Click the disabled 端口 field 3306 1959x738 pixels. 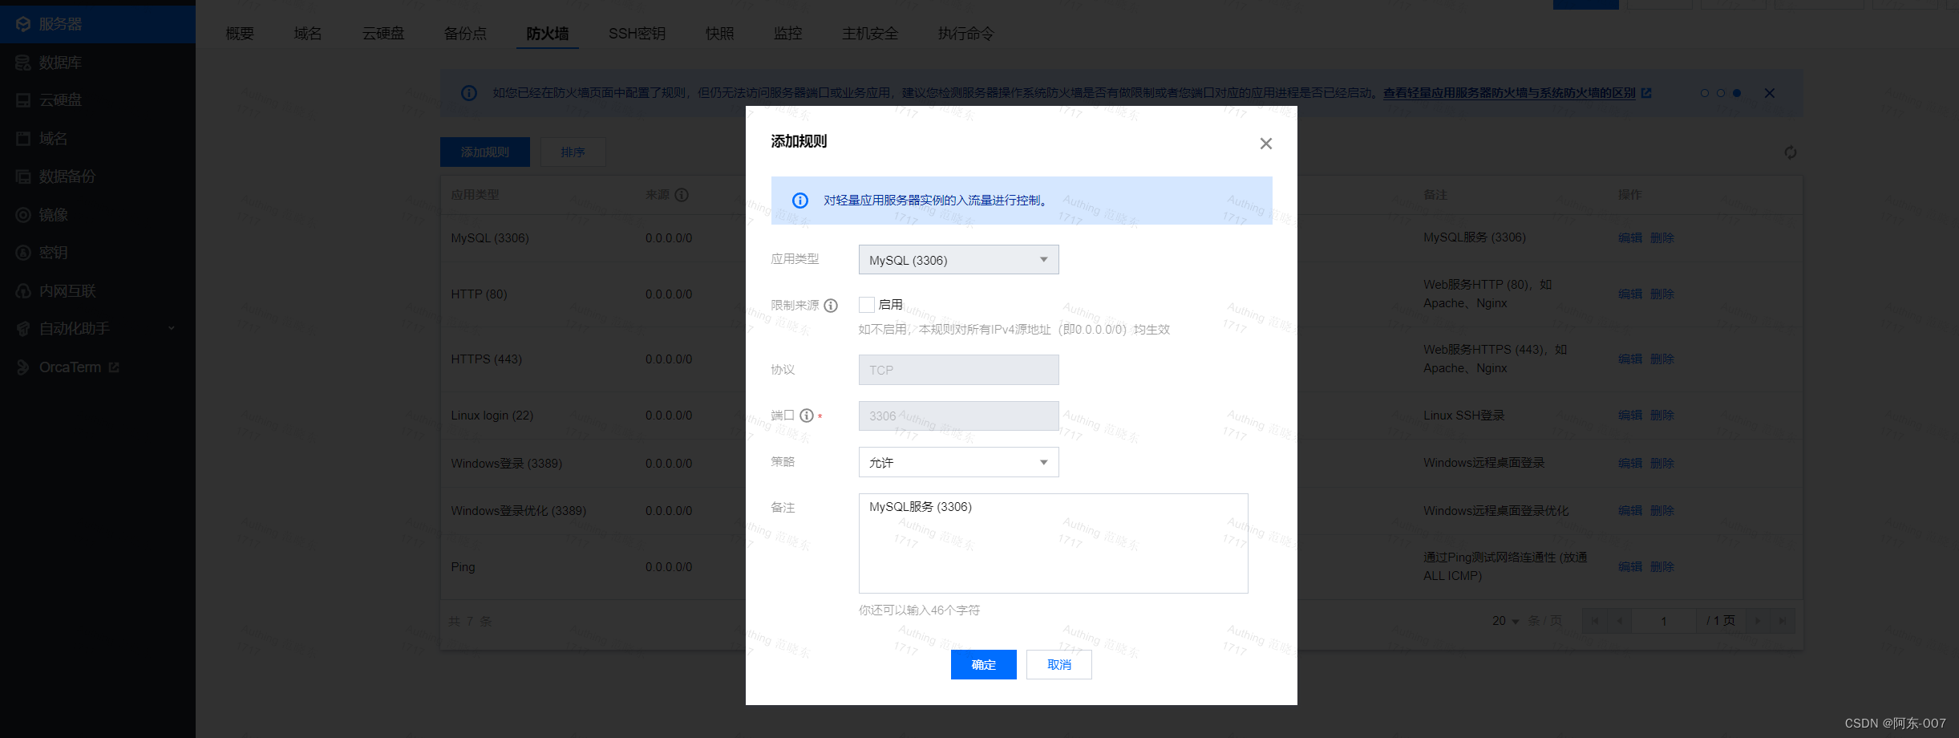[958, 416]
